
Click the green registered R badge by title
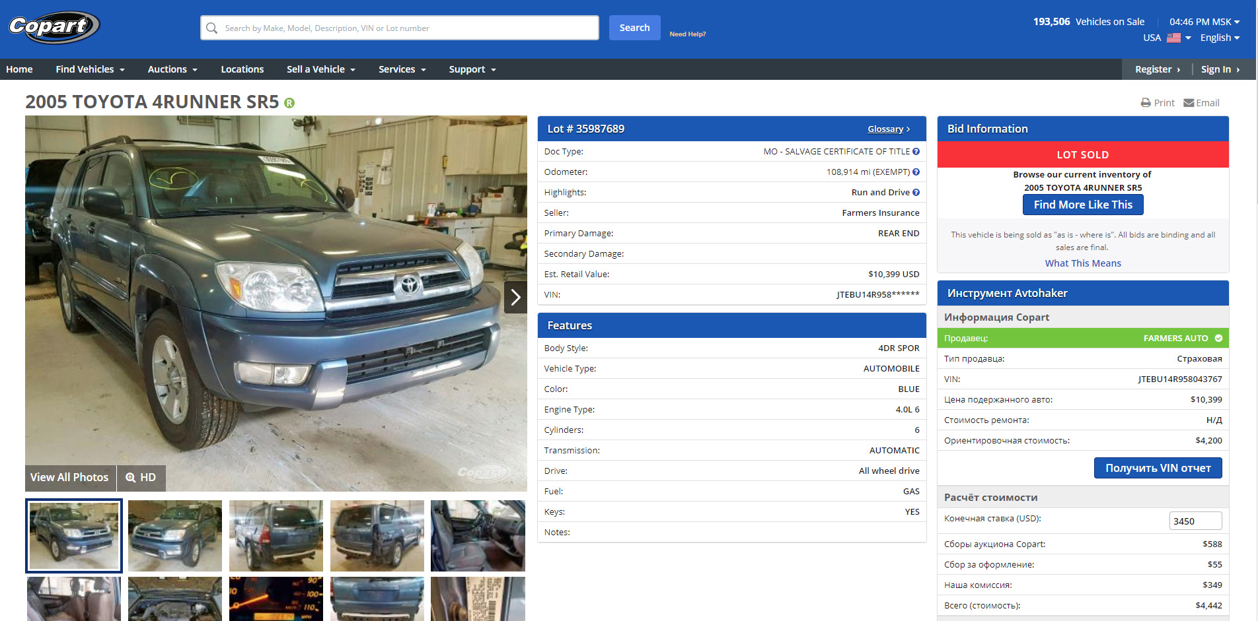pyautogui.click(x=289, y=103)
